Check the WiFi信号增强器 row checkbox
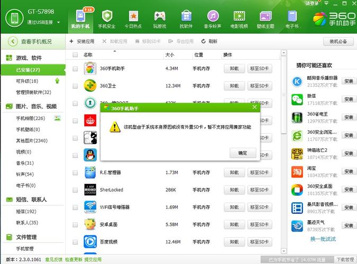Screen dimensions: 357x264 75,208
